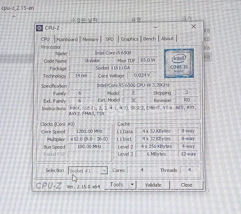Click the Multiplier value x12.0 (8.0 - 36.0)
The height and width of the screenshot is (214, 241).
89,139
